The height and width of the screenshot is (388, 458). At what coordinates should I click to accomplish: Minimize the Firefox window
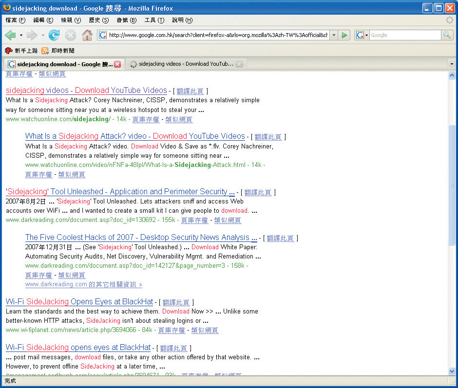point(427,8)
